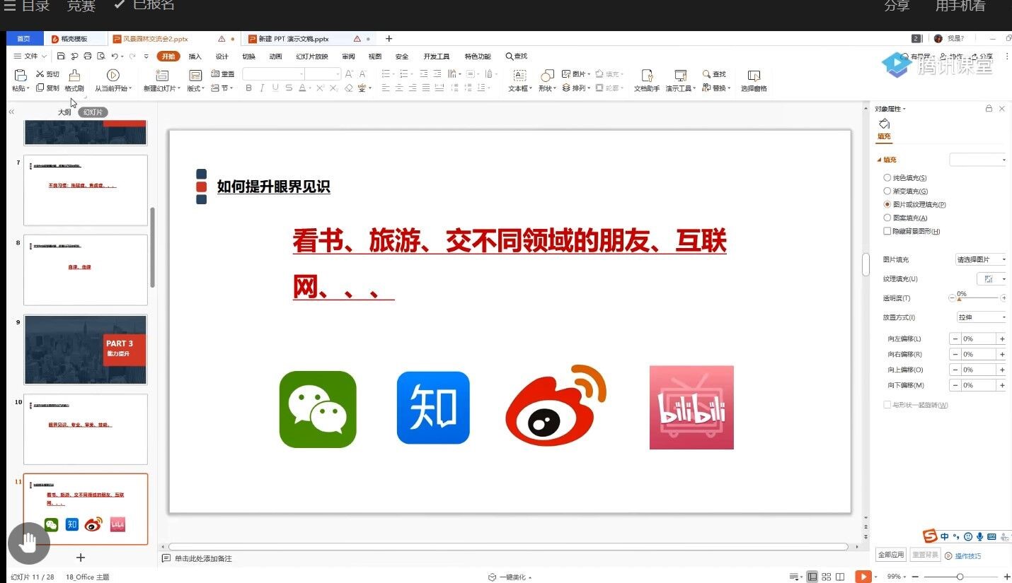Switch to slide sorter grid view icon
The height and width of the screenshot is (583, 1012).
point(826,577)
